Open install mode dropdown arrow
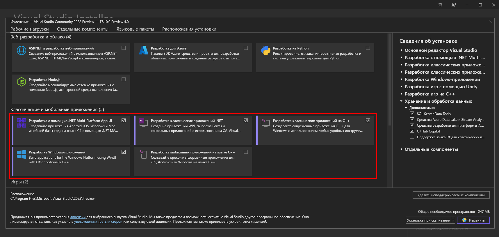This screenshot has height=237, width=499. [x=453, y=220]
